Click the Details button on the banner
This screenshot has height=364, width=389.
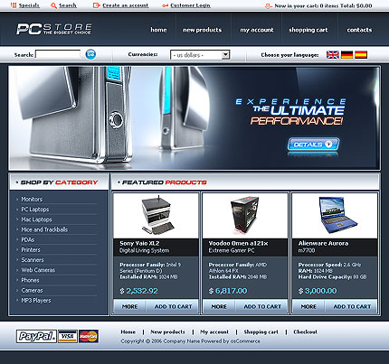pos(313,145)
